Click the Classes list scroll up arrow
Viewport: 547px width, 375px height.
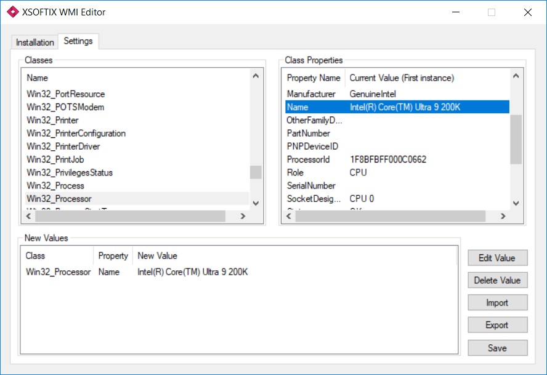(256, 76)
